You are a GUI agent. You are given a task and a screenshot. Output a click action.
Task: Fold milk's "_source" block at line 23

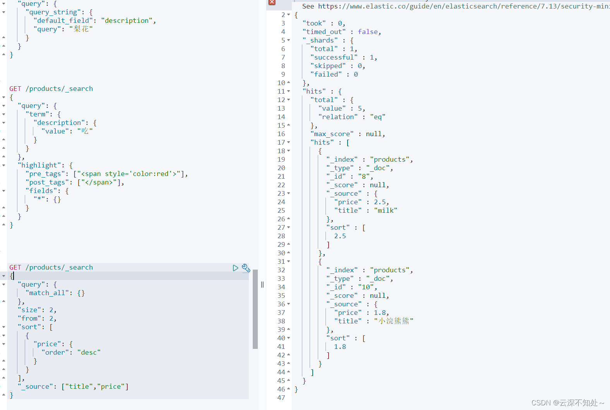[x=288, y=193]
